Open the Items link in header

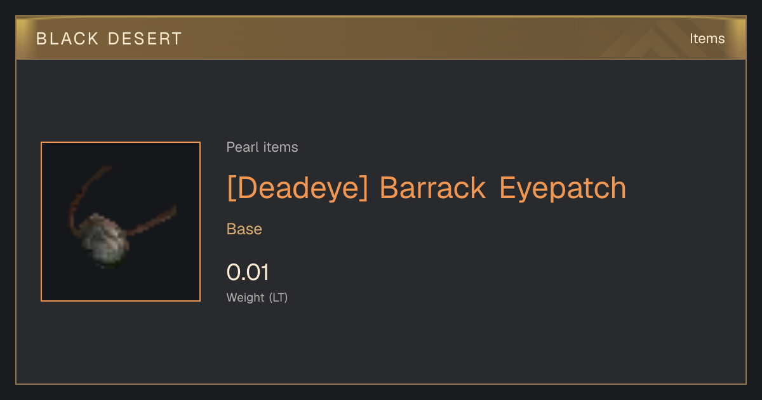click(x=707, y=39)
